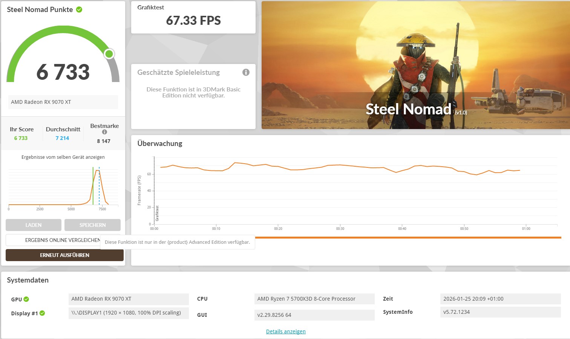Click Ergebnisse vom selben Gerät anzeigen
The height and width of the screenshot is (339, 570).
click(63, 157)
